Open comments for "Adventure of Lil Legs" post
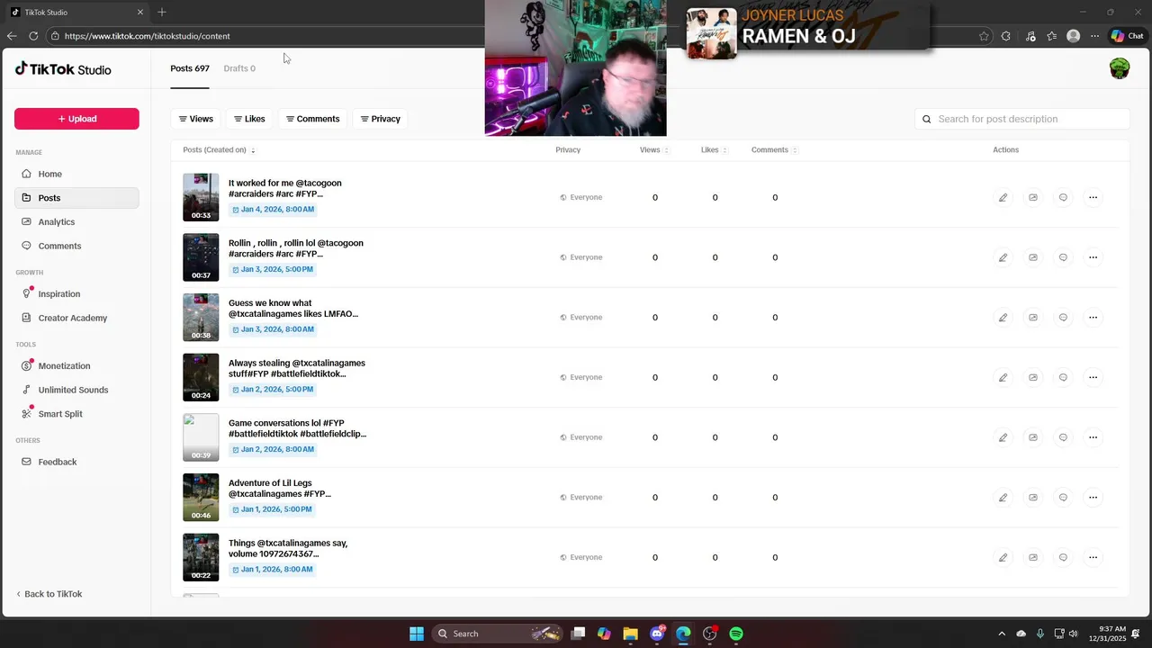The height and width of the screenshot is (648, 1152). pyautogui.click(x=1063, y=498)
